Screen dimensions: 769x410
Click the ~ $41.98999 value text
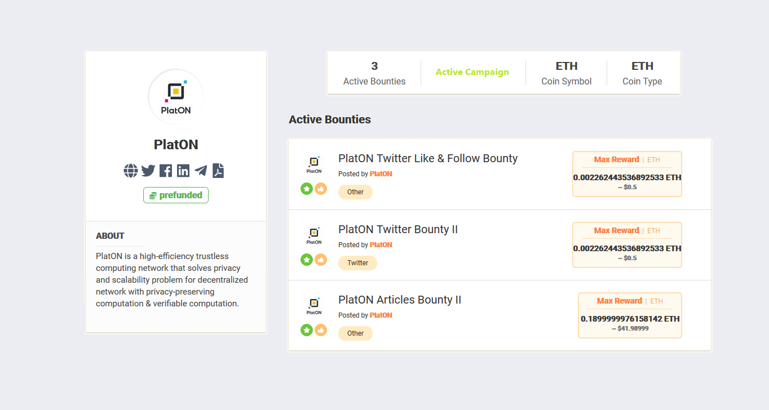click(x=630, y=328)
